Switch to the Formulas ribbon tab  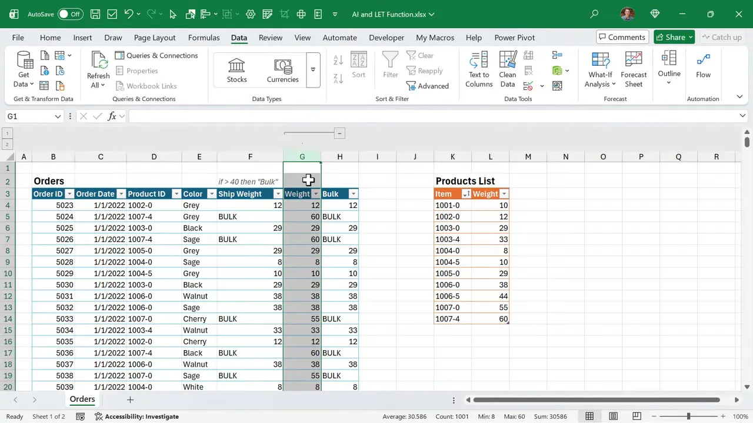[x=204, y=37]
